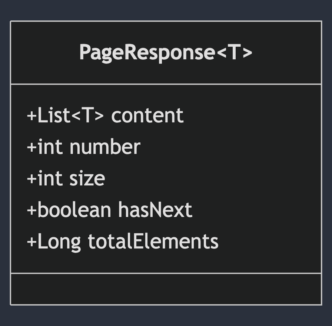Click the word 'content' in the first attribute

147,115
